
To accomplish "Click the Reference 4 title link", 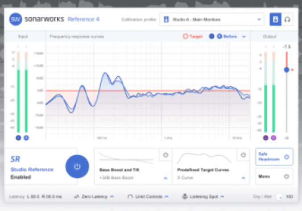I will click(83, 19).
